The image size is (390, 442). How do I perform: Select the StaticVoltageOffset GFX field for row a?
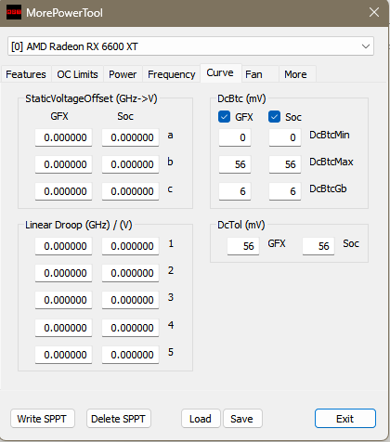tap(63, 137)
